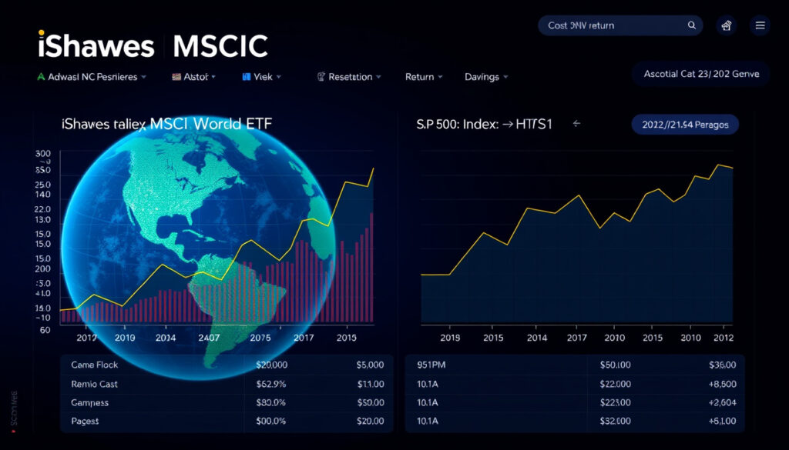Click the 2022/21.$4 Peragos button
Viewport: 789px width, 450px height.
(685, 125)
